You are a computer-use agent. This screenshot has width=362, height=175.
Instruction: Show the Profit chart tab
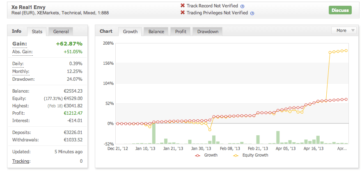[181, 32]
